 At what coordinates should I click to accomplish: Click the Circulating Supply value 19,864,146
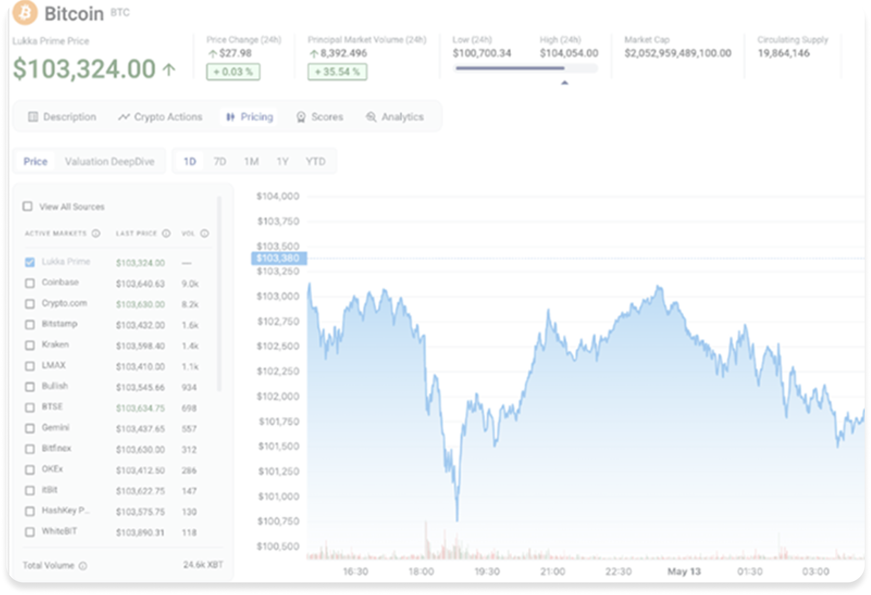tap(784, 53)
